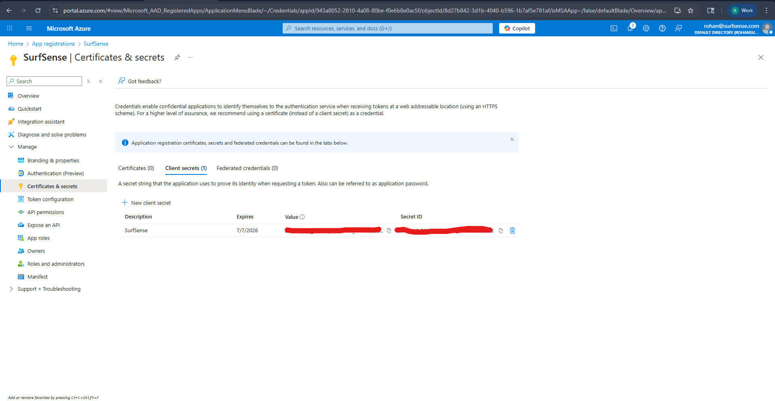Open the notifications bell
The image size is (775, 401).
tap(630, 28)
